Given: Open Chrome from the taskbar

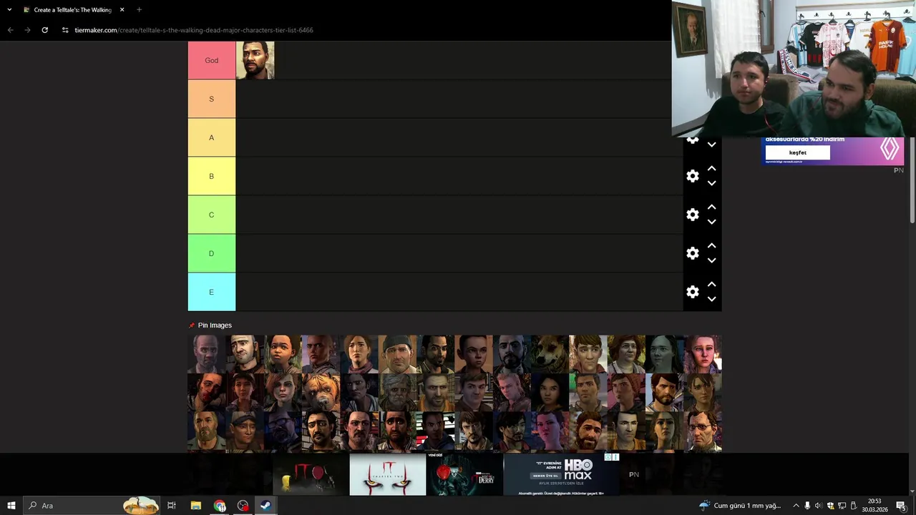Looking at the screenshot, I should pos(219,506).
